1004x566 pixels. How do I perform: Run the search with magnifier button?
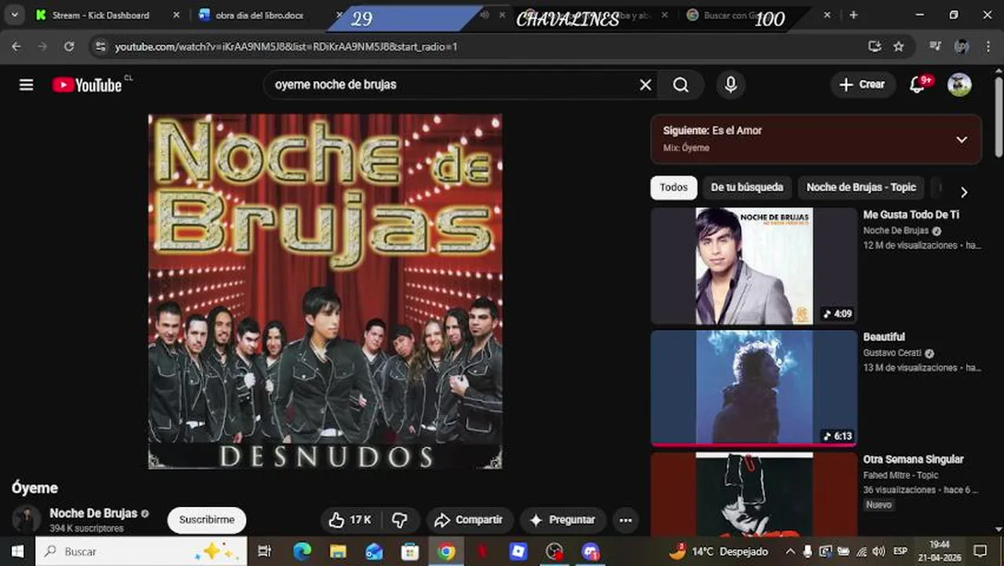click(x=681, y=85)
